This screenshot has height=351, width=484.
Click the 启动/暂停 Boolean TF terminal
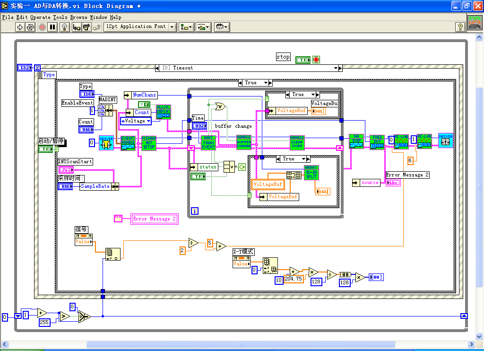[45, 149]
